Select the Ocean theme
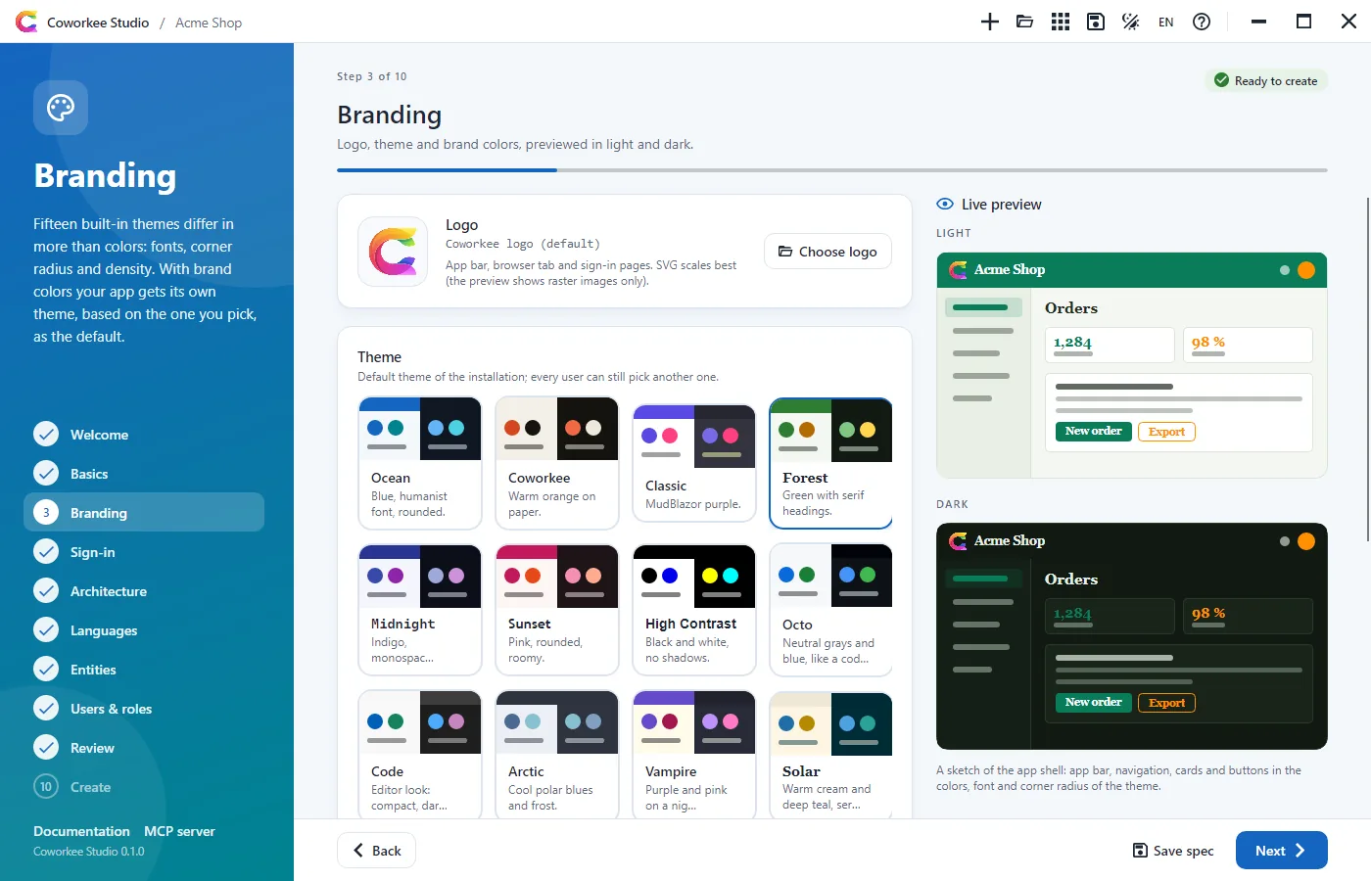This screenshot has width=1371, height=881. (420, 463)
